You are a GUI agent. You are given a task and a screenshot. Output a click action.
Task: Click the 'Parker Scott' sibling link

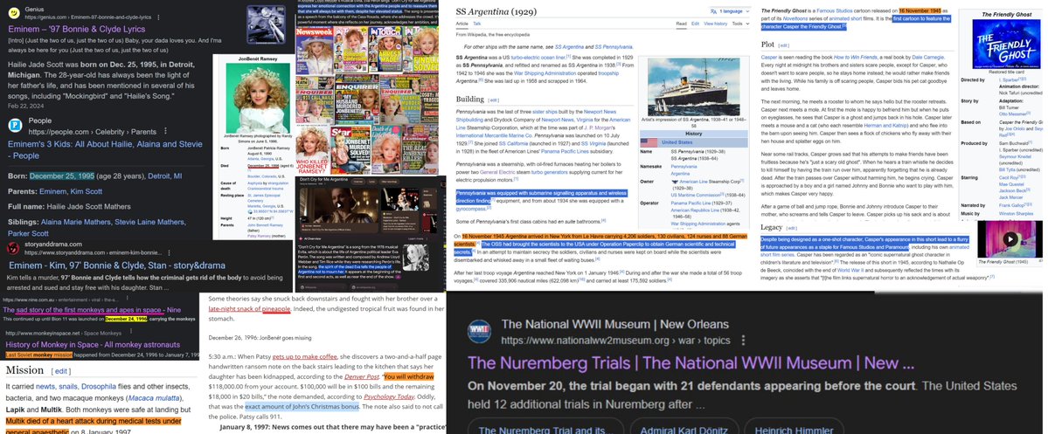point(28,234)
